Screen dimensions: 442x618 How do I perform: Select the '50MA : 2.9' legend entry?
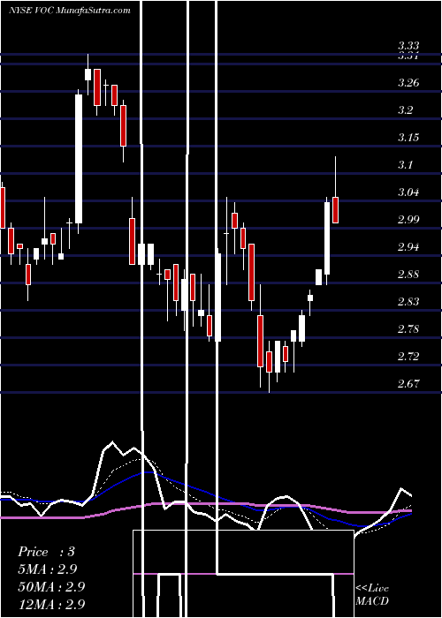(x=51, y=587)
